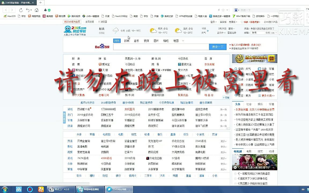Click the 搜索一下 search button
The width and height of the screenshot is (309, 193).
[218, 47]
